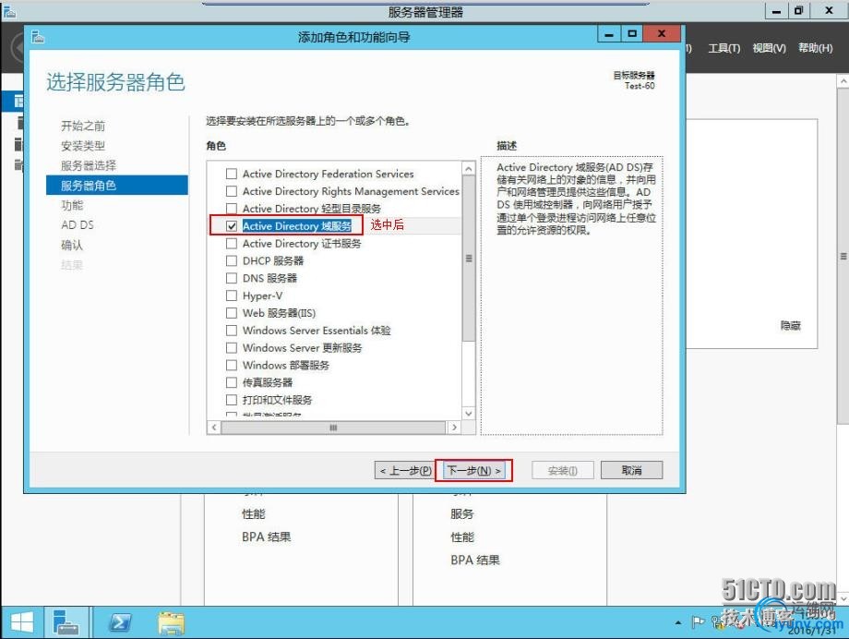Show hidden tray icons arrow
Screen dimensions: 849x639
tap(678, 622)
